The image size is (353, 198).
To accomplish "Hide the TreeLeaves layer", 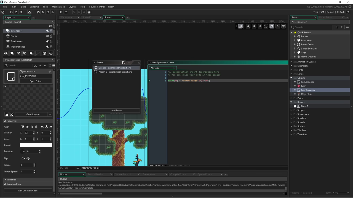I will [47, 41].
